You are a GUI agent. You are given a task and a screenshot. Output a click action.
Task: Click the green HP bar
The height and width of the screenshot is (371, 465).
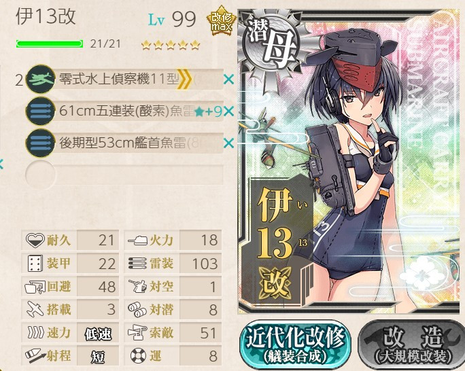(50, 44)
